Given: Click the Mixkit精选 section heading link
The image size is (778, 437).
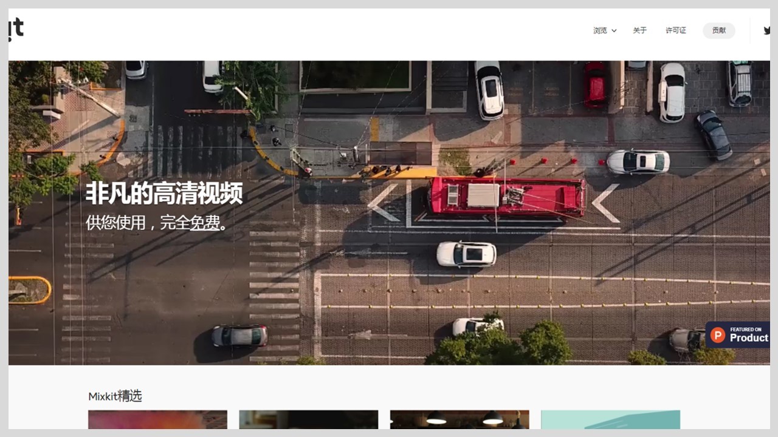Looking at the screenshot, I should point(115,396).
